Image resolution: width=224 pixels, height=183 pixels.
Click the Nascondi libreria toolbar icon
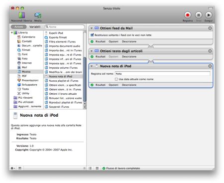click(21, 15)
